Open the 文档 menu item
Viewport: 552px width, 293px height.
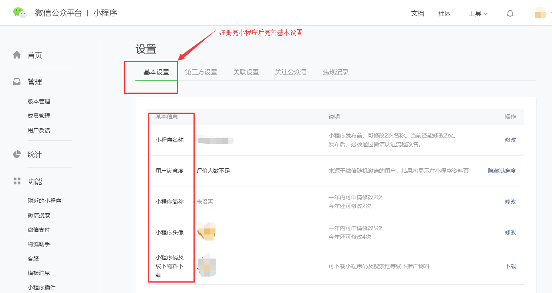click(417, 13)
